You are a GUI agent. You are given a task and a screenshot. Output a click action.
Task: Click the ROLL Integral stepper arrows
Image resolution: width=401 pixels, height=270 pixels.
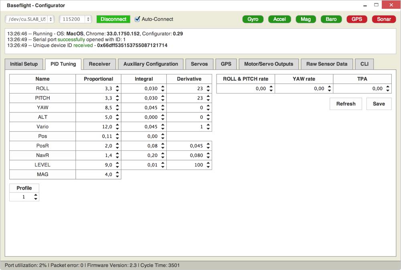pyautogui.click(x=163, y=88)
